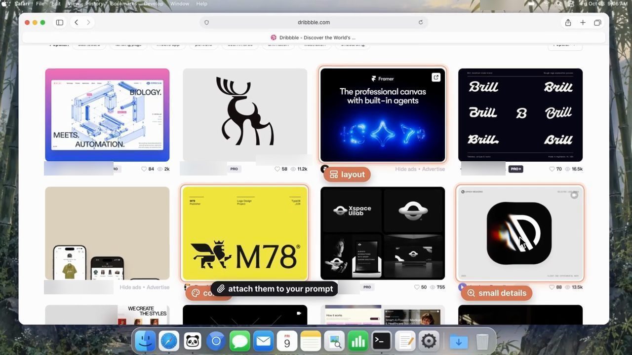Open the Downloads folder in the dock
632x355 pixels.
pyautogui.click(x=459, y=341)
